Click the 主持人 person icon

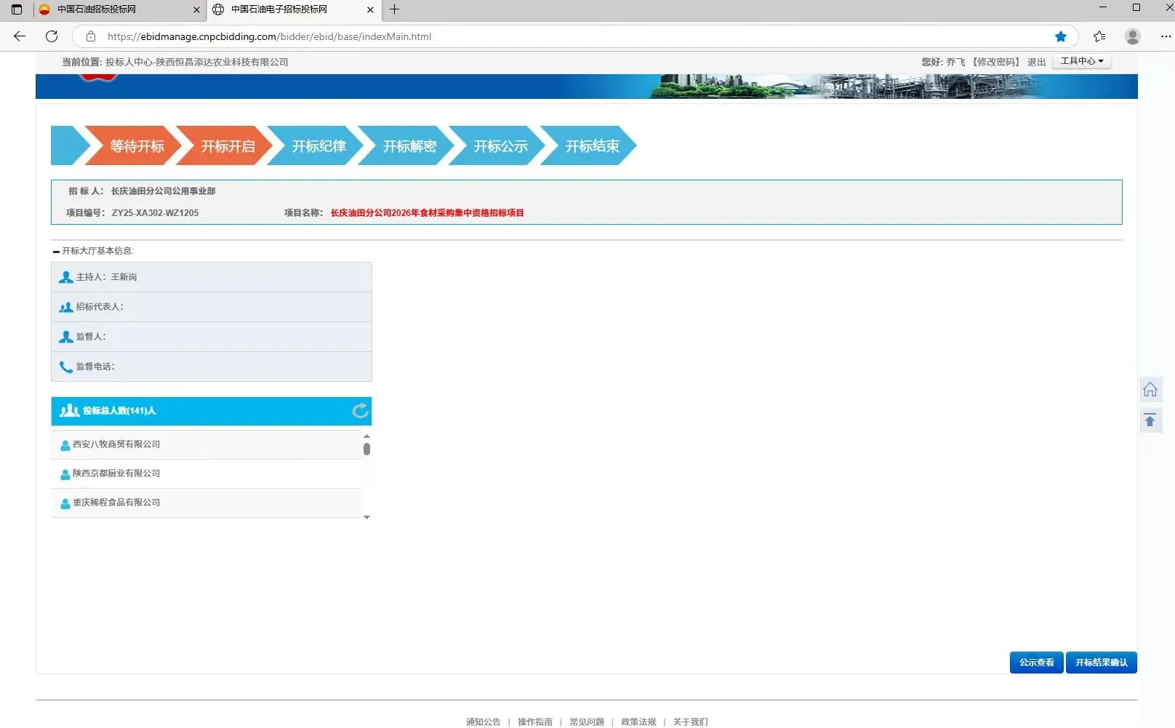pyautogui.click(x=66, y=277)
